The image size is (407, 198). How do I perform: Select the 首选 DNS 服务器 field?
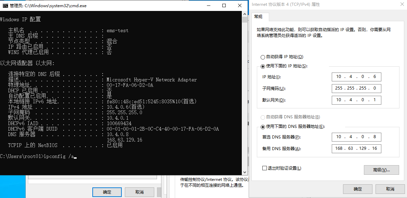pos(356,137)
